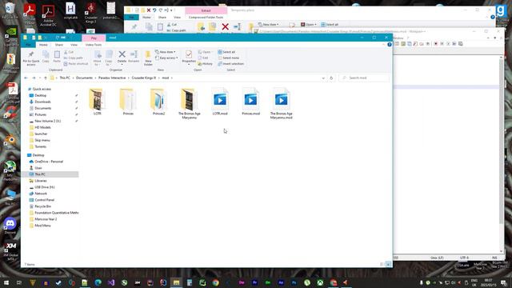Open History from the ribbon
This screenshot has height=288, width=512.
click(x=206, y=64)
